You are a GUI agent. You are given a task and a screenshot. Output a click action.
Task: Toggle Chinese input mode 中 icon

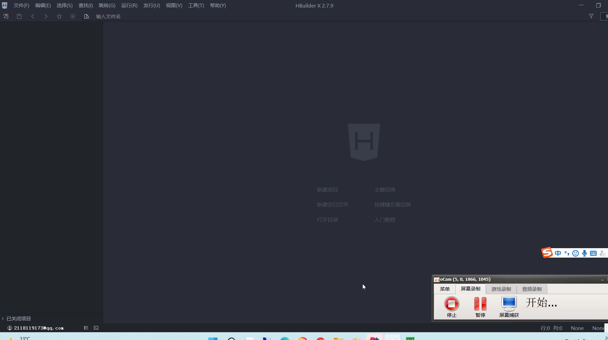coord(558,253)
